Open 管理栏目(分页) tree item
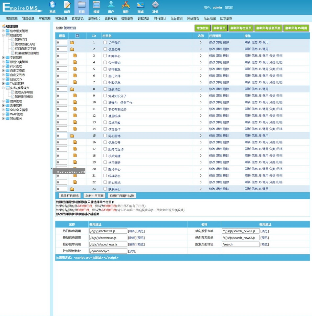The width and height of the screenshot is (312, 316). pyautogui.click(x=25, y=44)
